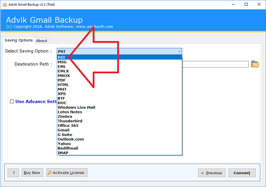Pick Windows Live Mail option
The height and width of the screenshot is (187, 266).
point(119,107)
